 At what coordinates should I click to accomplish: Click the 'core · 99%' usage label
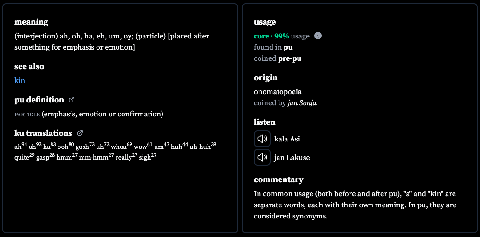click(x=272, y=36)
